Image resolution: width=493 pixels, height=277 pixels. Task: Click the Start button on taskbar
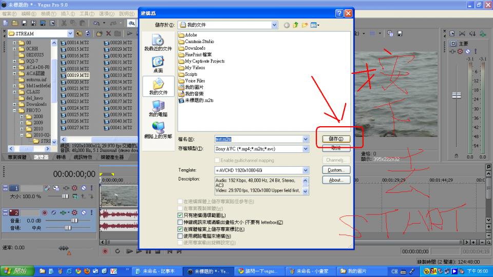[17, 271]
